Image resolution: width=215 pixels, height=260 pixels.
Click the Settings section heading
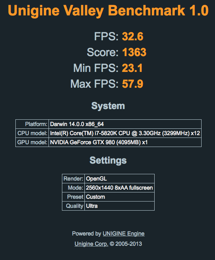click(x=108, y=160)
